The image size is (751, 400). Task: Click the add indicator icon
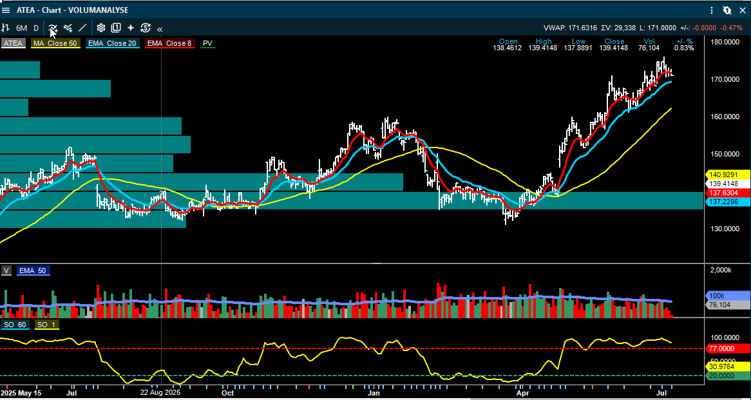click(x=53, y=28)
